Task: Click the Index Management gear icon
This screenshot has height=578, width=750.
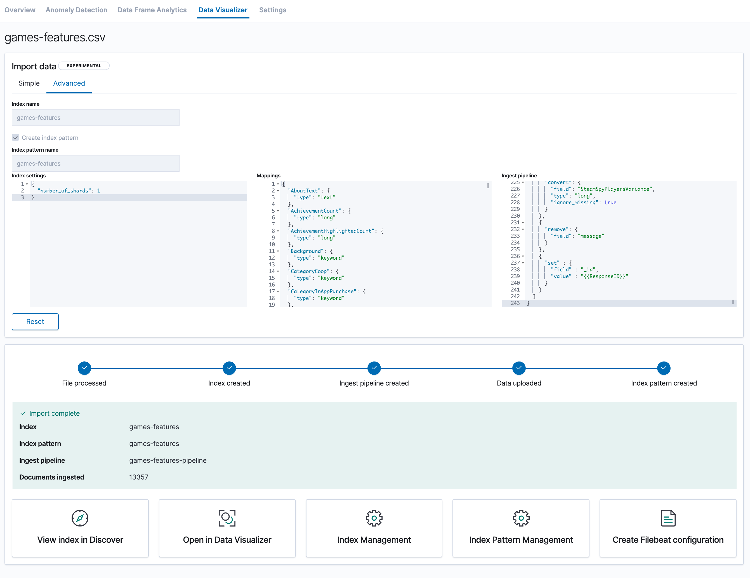Action: tap(374, 518)
